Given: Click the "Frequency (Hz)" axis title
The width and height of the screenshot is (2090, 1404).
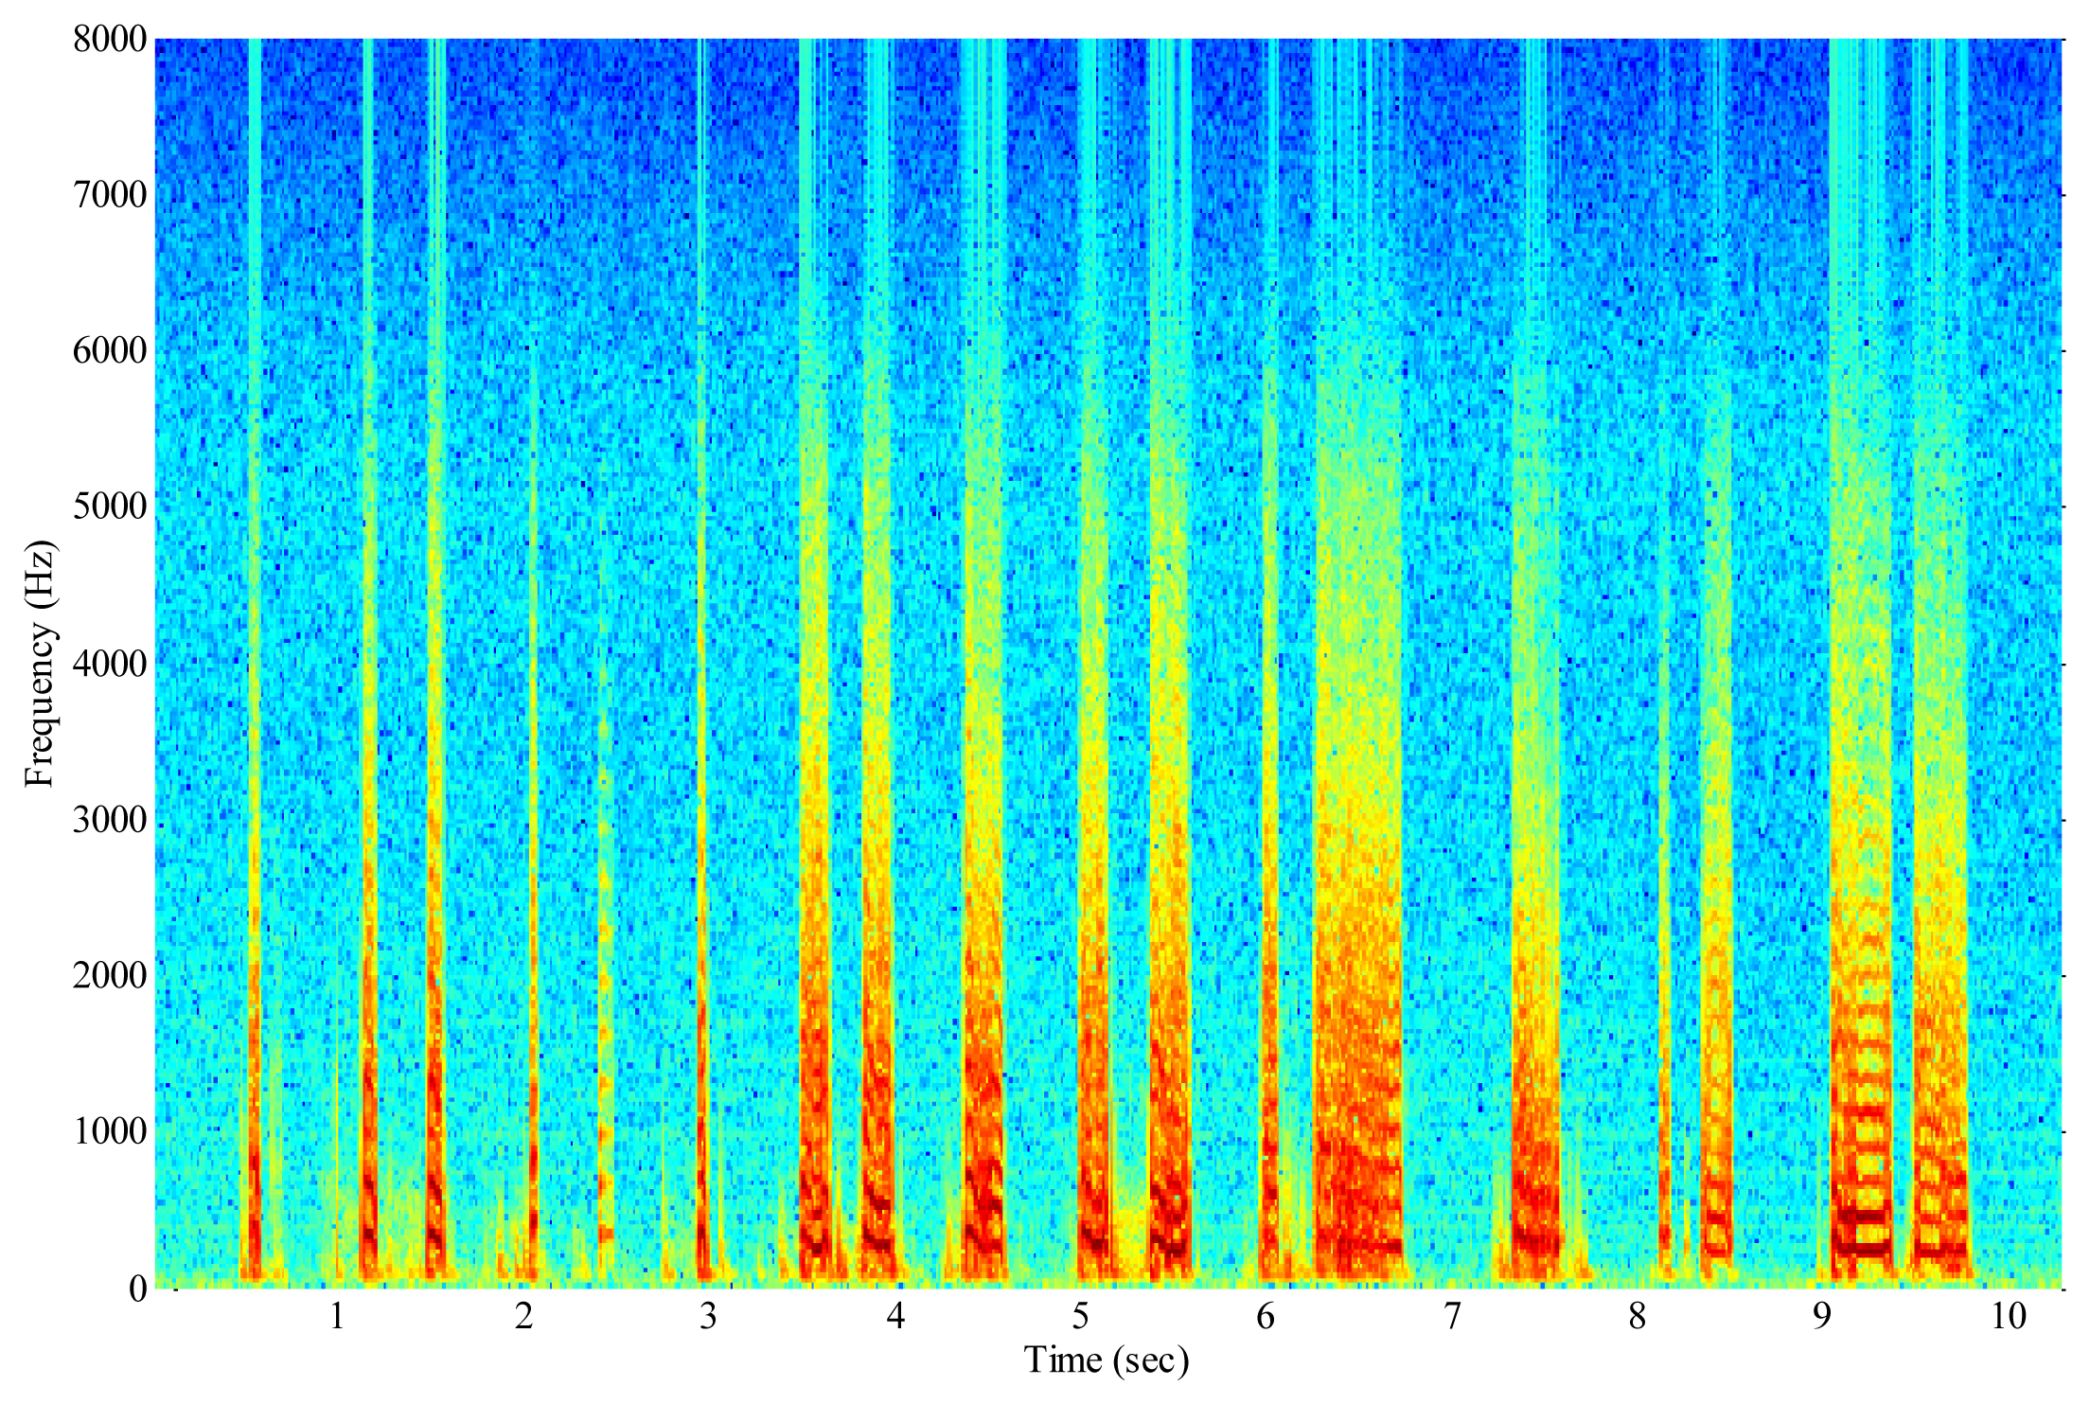Looking at the screenshot, I should 40,664.
